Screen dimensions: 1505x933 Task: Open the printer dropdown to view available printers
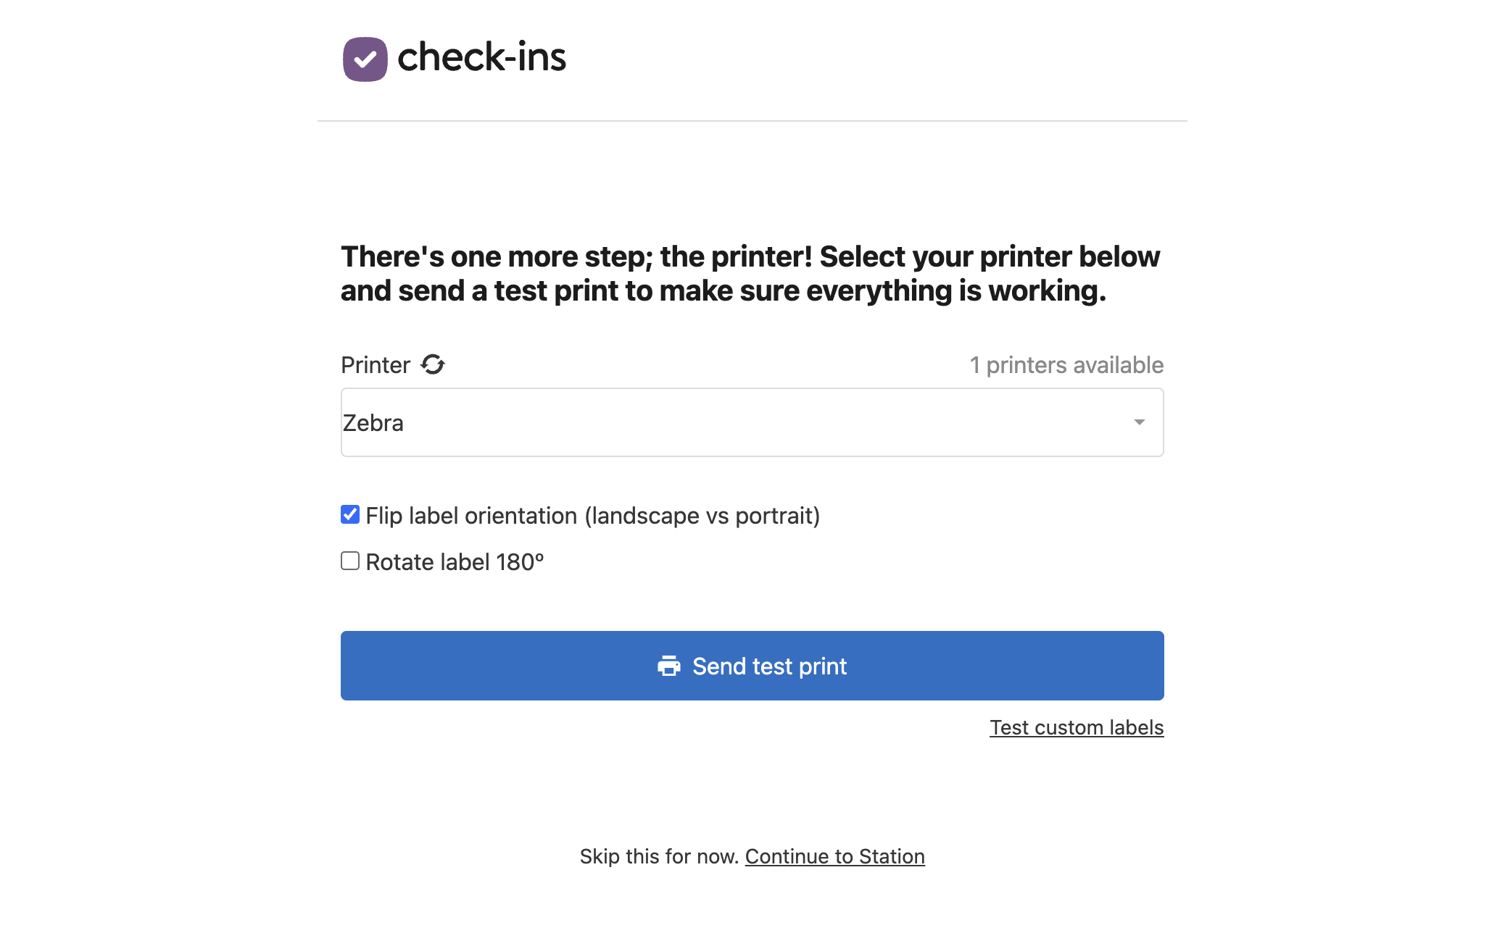(x=752, y=422)
